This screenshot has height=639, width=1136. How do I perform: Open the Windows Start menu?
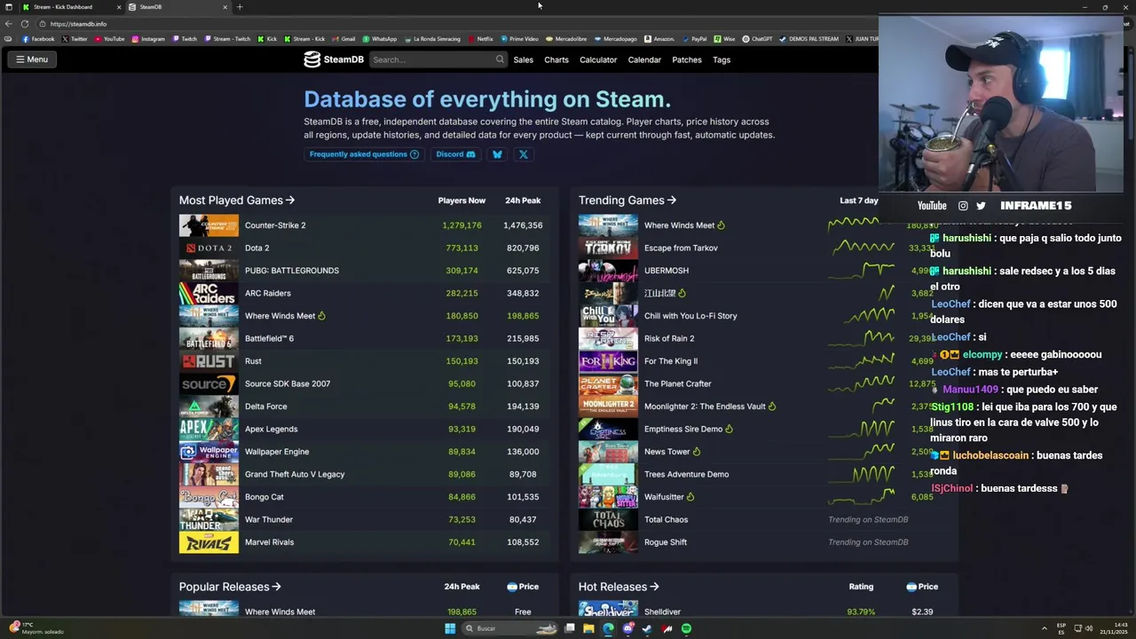tap(450, 628)
